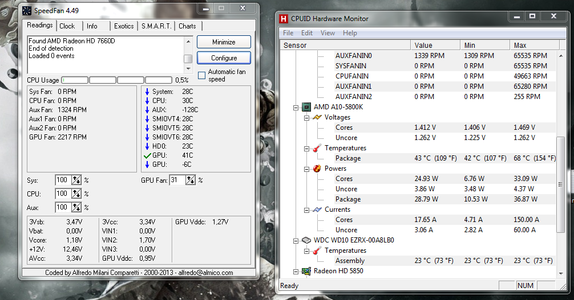
Task: Click the Aux fan speed spinner arrows
Action: pos(76,208)
